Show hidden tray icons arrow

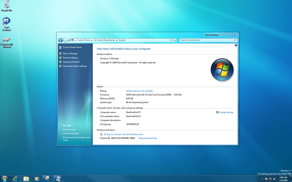tap(262, 179)
